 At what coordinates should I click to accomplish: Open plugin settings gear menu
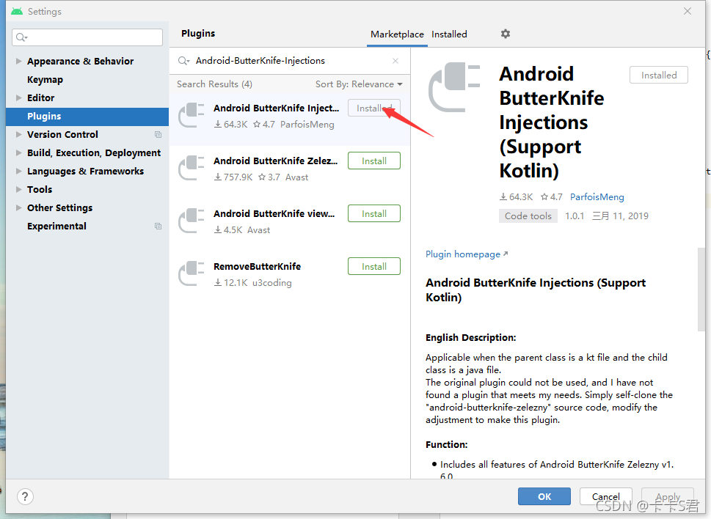tap(505, 34)
